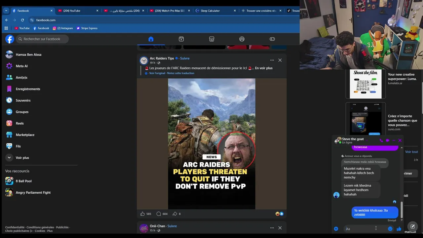Hide the Arc Raiders Tips post
The height and width of the screenshot is (238, 423).
coord(280,60)
